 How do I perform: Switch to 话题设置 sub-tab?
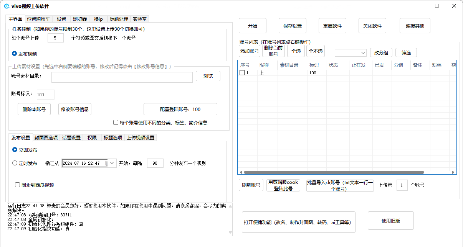[x=71, y=138]
